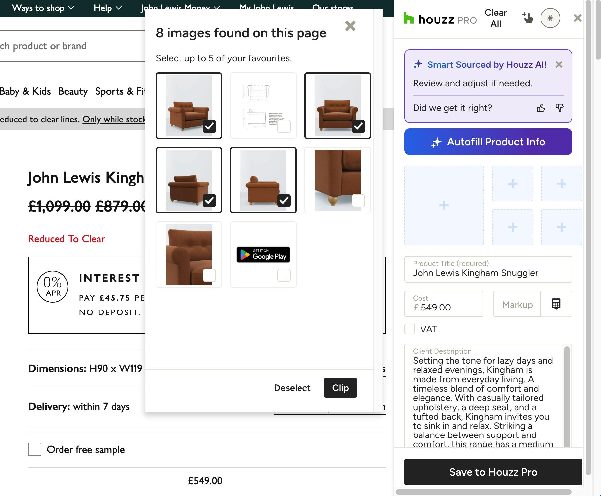Go to Sports category
601x496 pixels.
pos(120,91)
